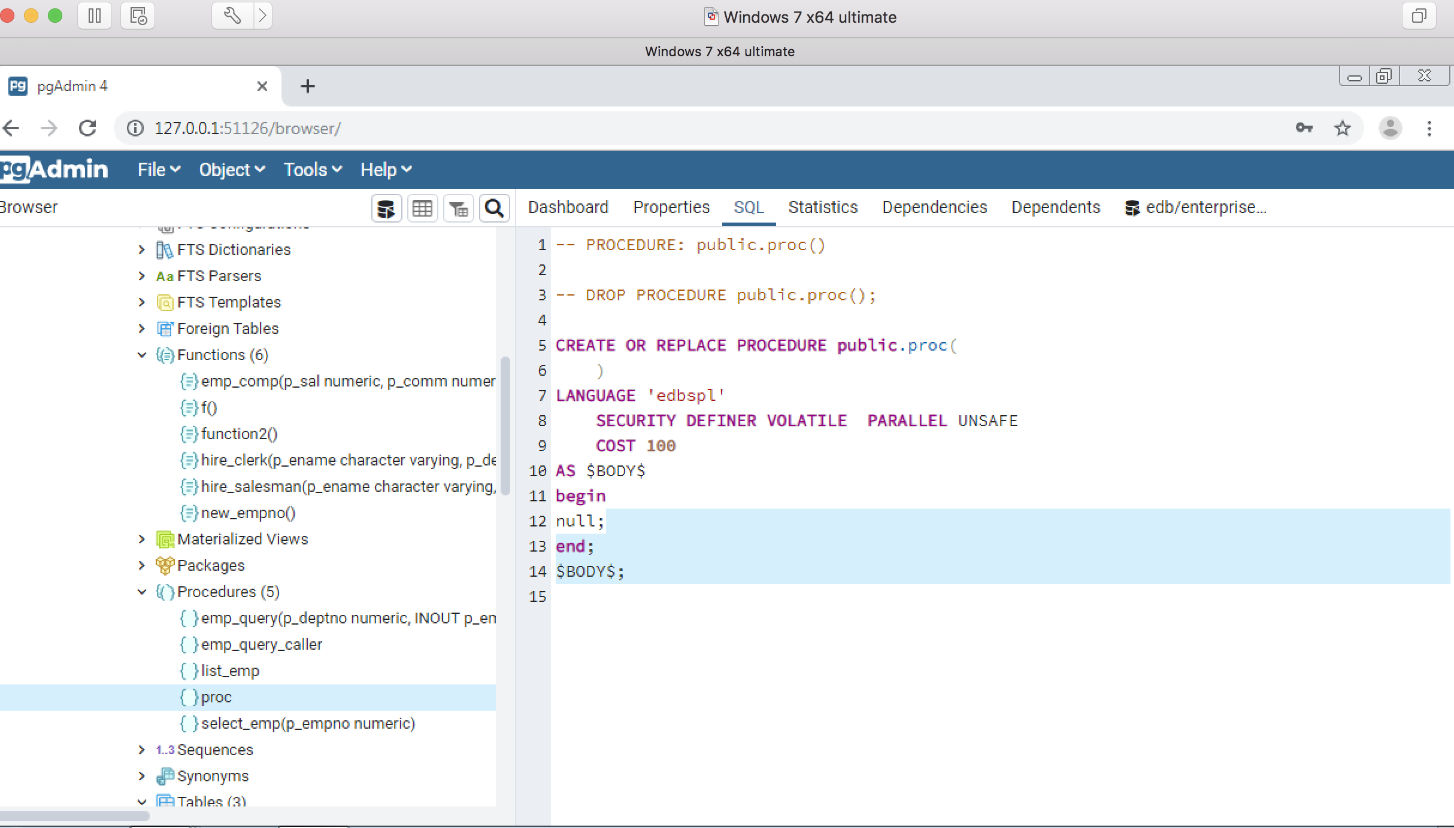This screenshot has width=1454, height=828.
Task: Expand the Synonyms node
Action: tap(141, 776)
